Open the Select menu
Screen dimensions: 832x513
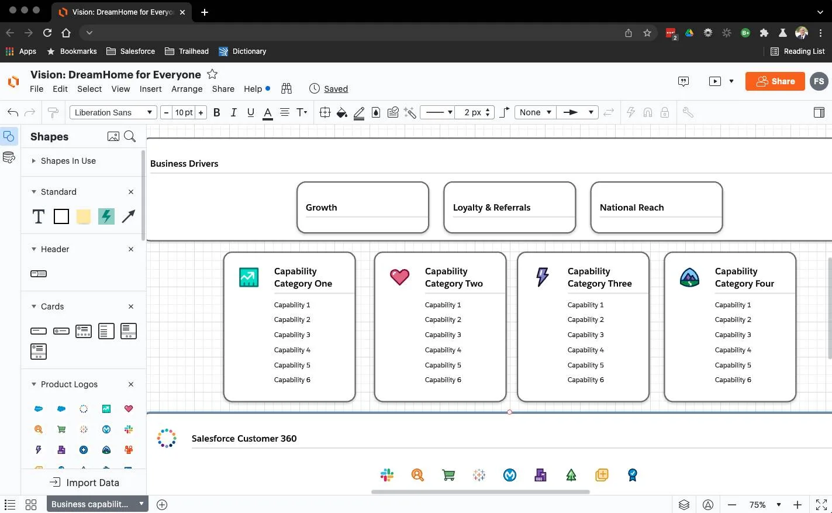[89, 89]
